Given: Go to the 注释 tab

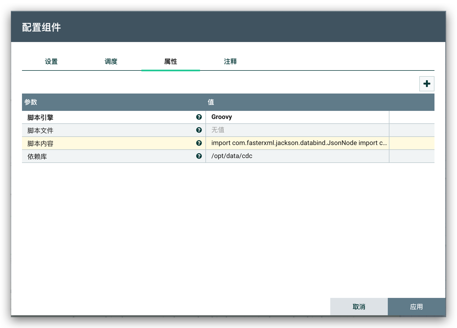Looking at the screenshot, I should click(x=230, y=62).
